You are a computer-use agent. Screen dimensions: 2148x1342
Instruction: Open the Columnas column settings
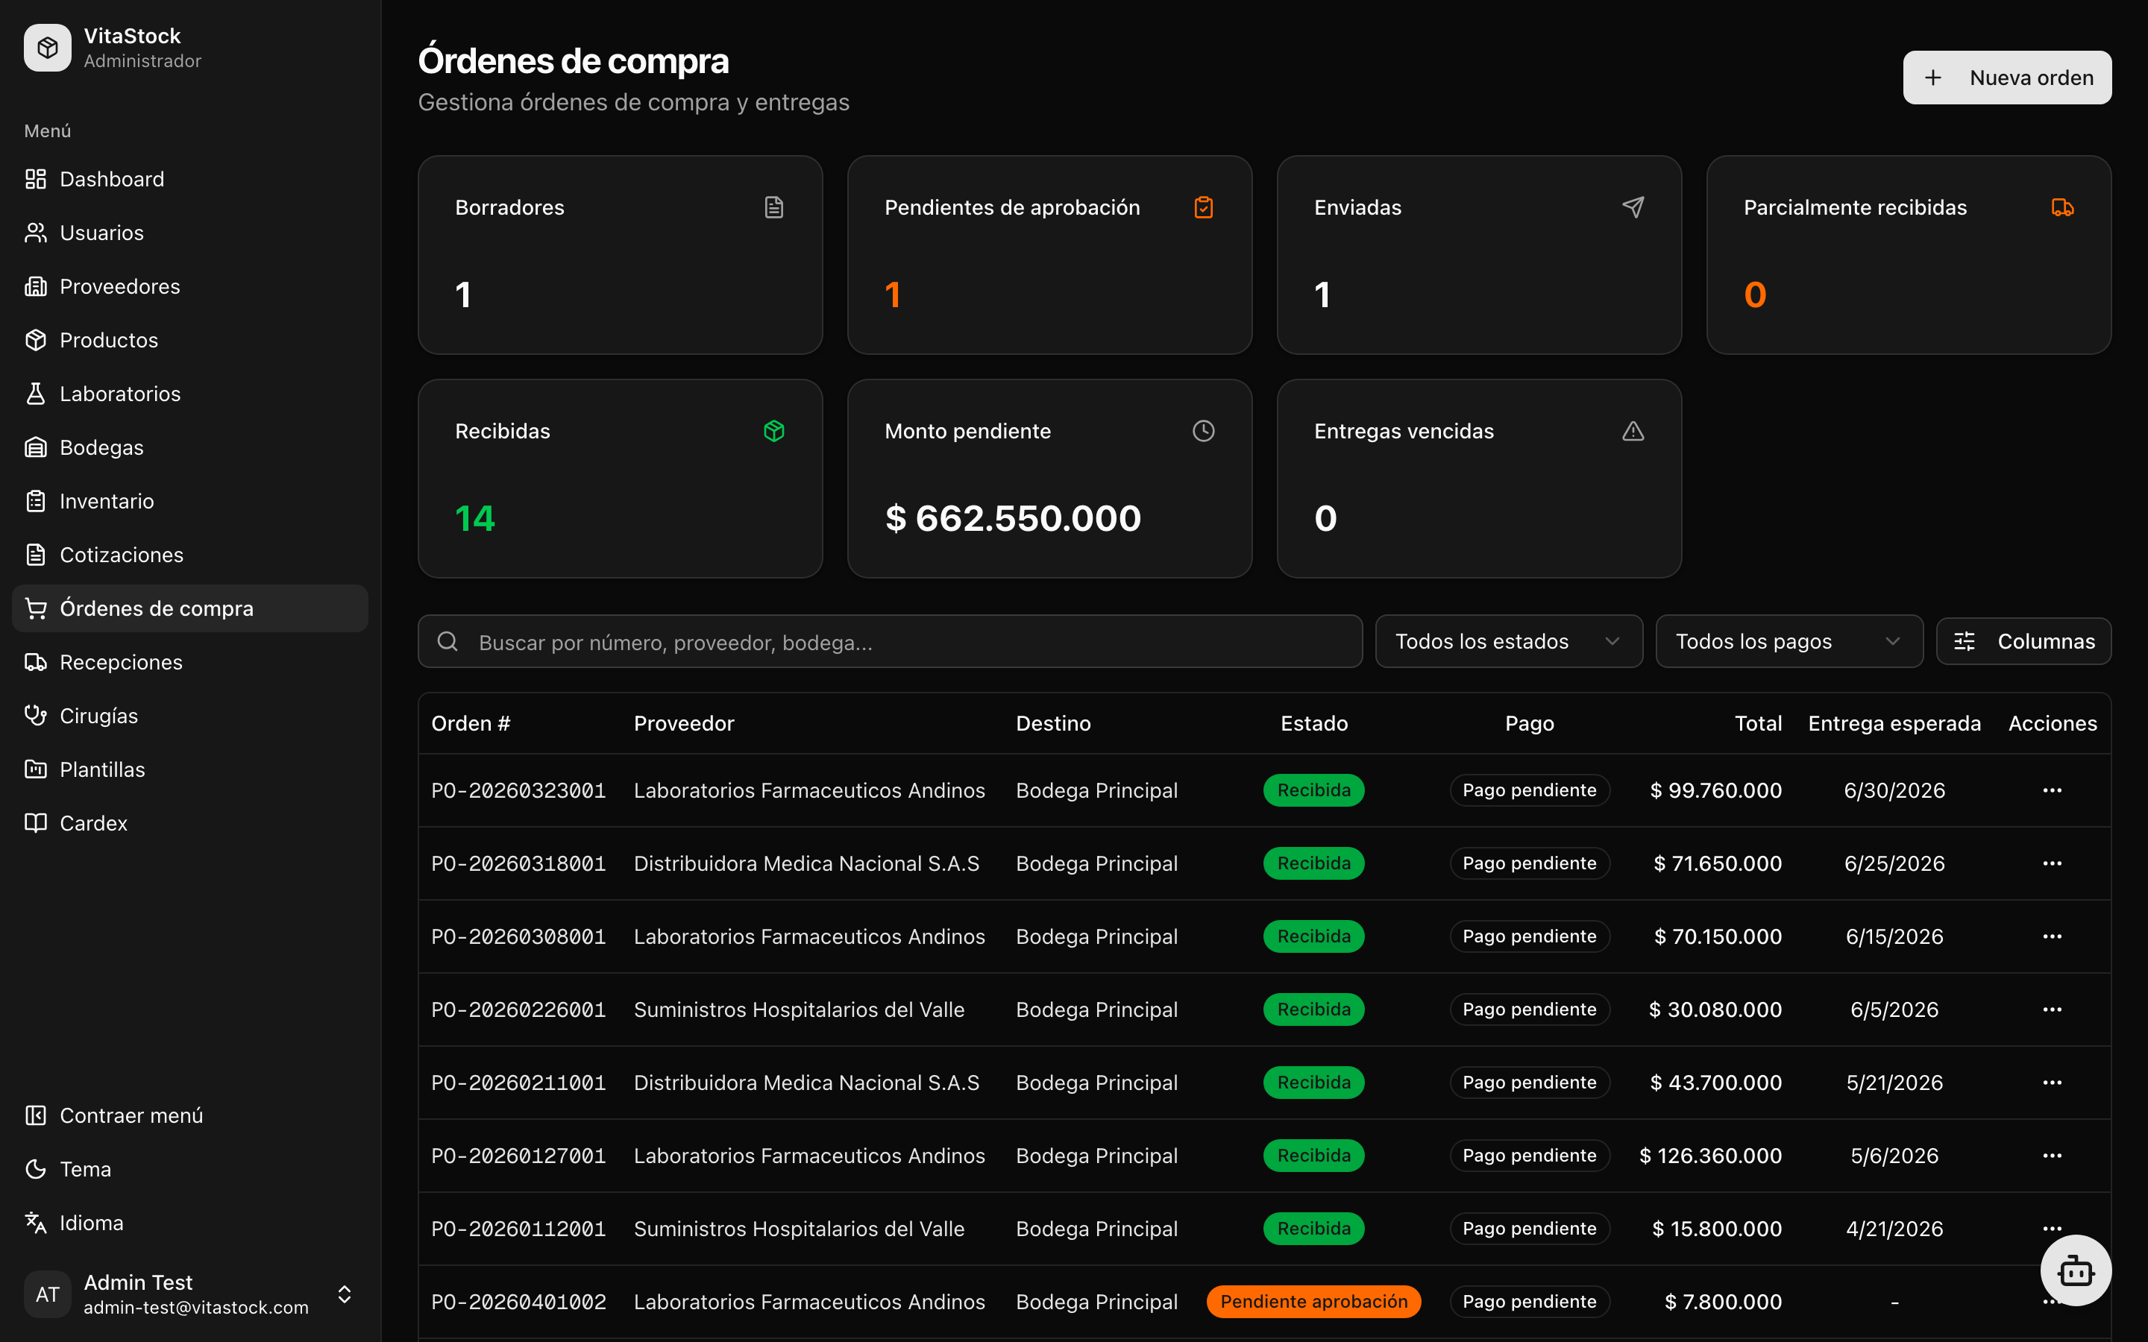(2023, 642)
